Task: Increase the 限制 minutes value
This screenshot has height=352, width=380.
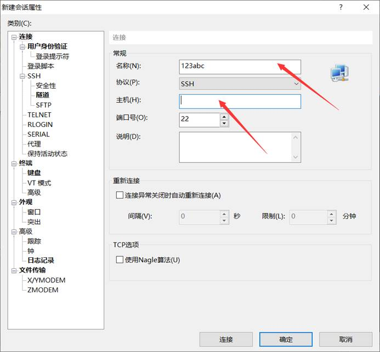Action: point(332,214)
